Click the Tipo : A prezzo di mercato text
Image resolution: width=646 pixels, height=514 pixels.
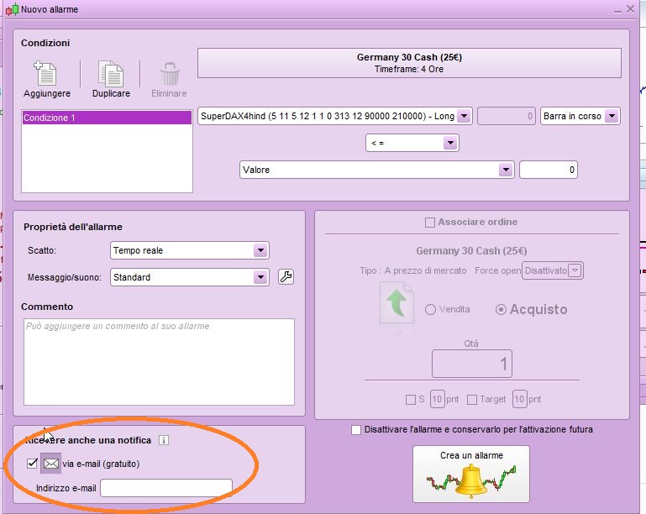(412, 270)
